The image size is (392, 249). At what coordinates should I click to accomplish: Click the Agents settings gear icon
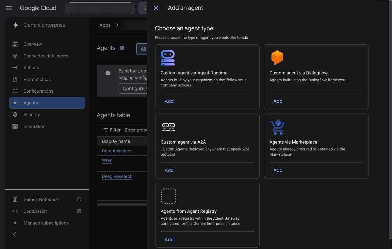click(122, 48)
